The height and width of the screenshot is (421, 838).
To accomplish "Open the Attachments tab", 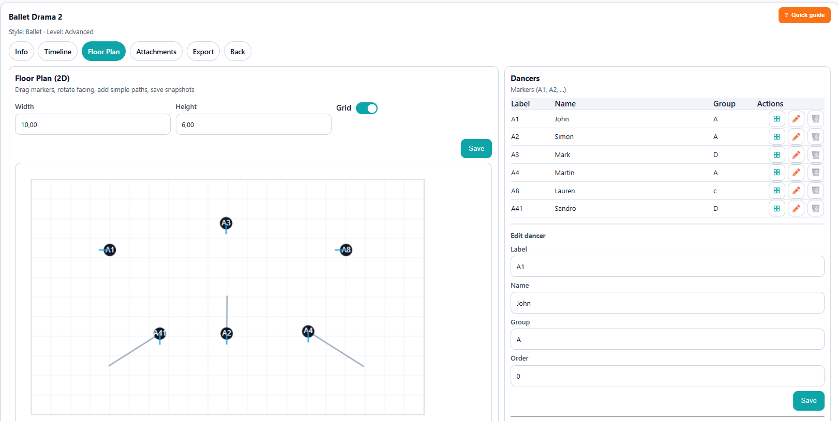I will (156, 52).
